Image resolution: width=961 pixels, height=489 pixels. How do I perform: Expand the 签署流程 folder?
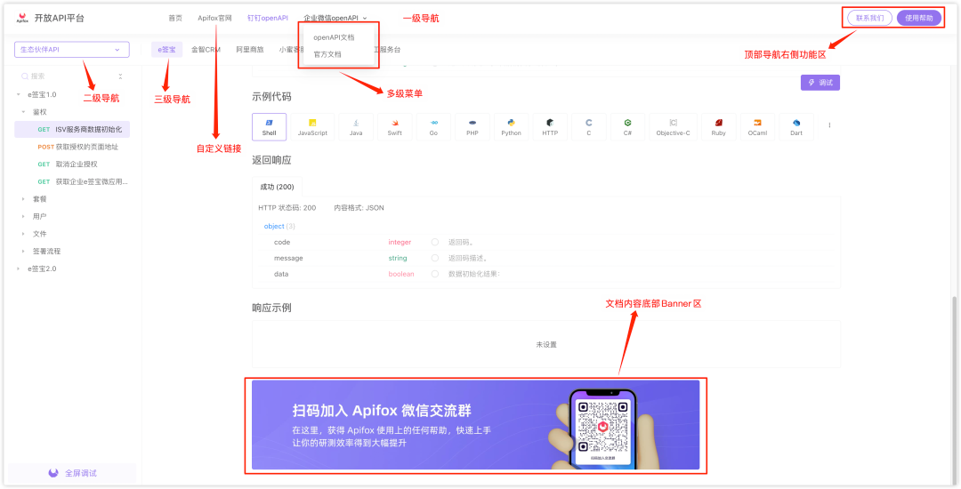[23, 251]
